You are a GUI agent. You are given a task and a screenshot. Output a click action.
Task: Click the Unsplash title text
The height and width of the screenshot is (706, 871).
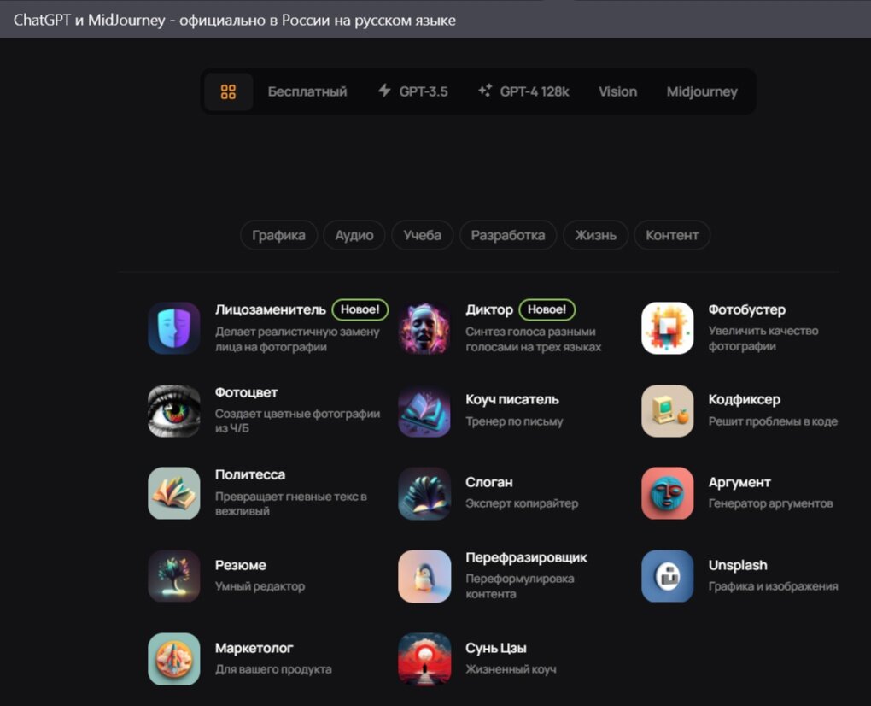point(738,565)
